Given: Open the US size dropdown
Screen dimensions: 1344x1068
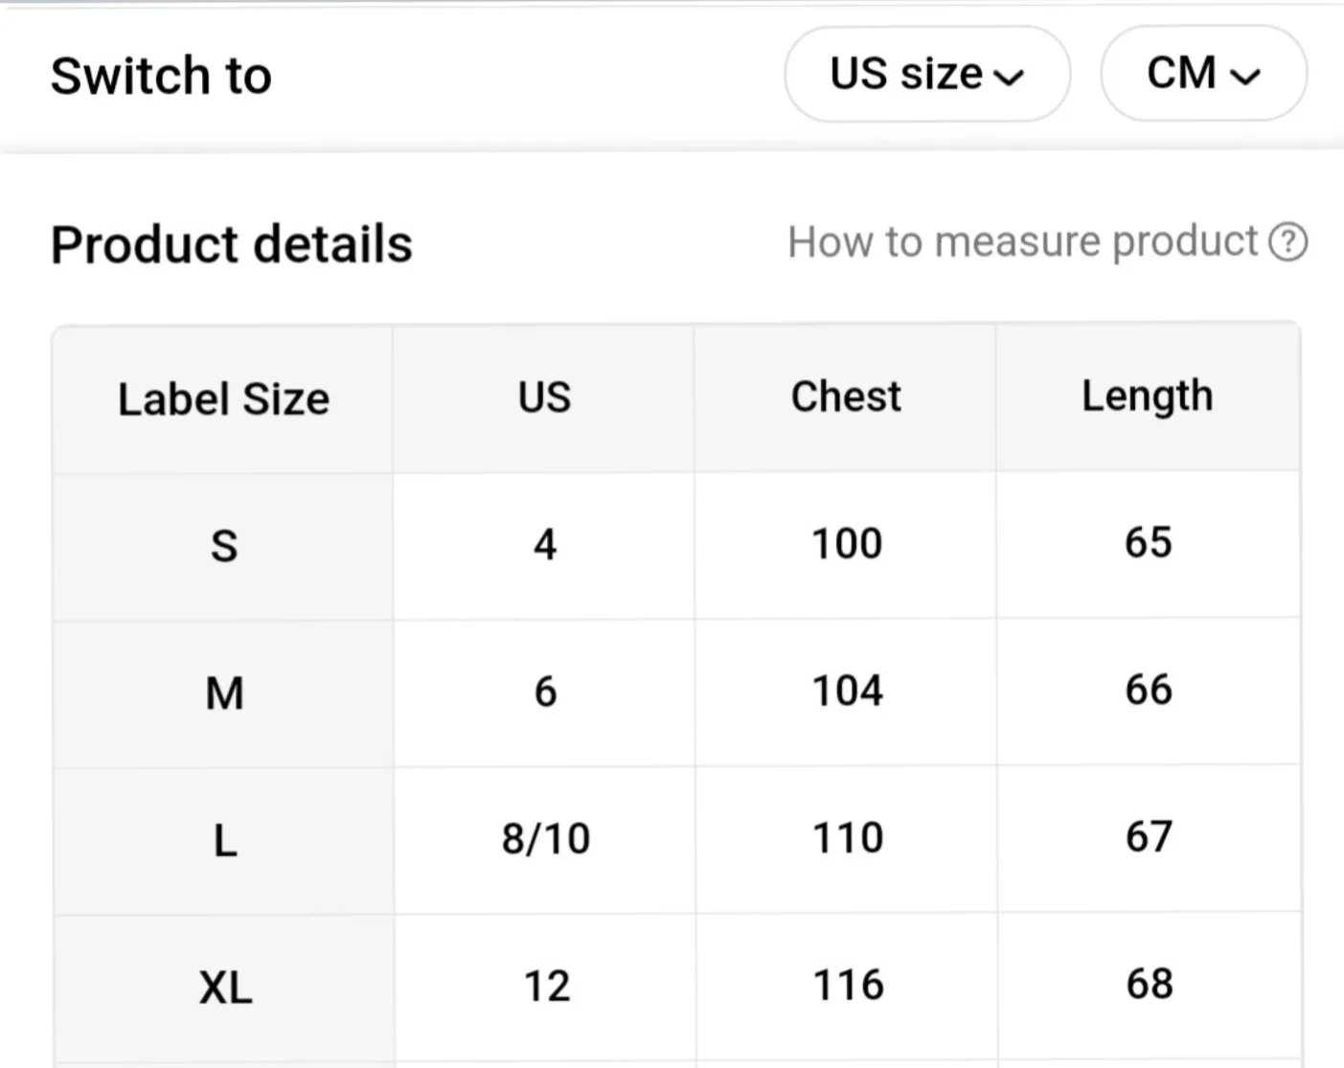Looking at the screenshot, I should (926, 74).
